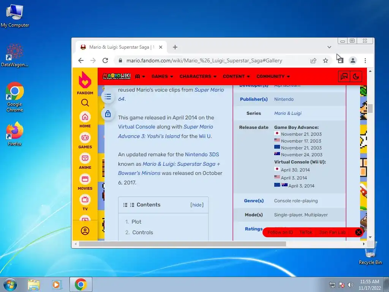Jump to Plot in Contents

[x=136, y=222]
